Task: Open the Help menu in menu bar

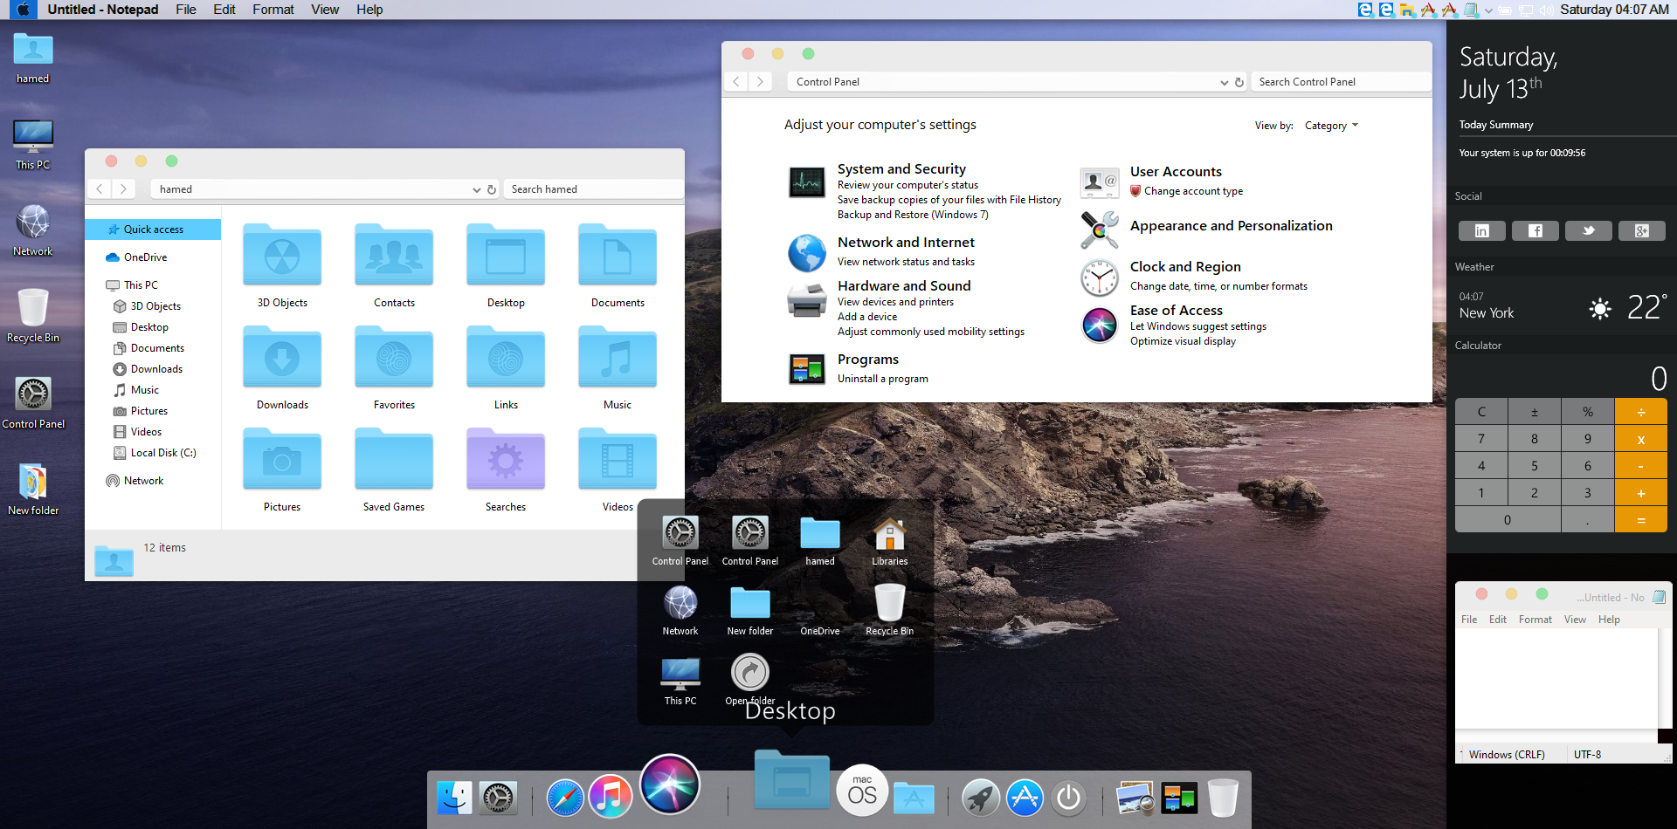Action: [369, 10]
